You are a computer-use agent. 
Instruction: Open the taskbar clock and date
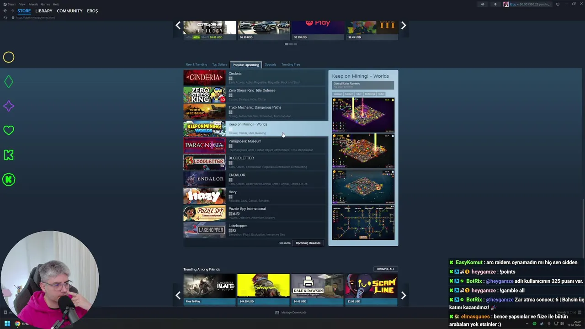[x=574, y=324]
